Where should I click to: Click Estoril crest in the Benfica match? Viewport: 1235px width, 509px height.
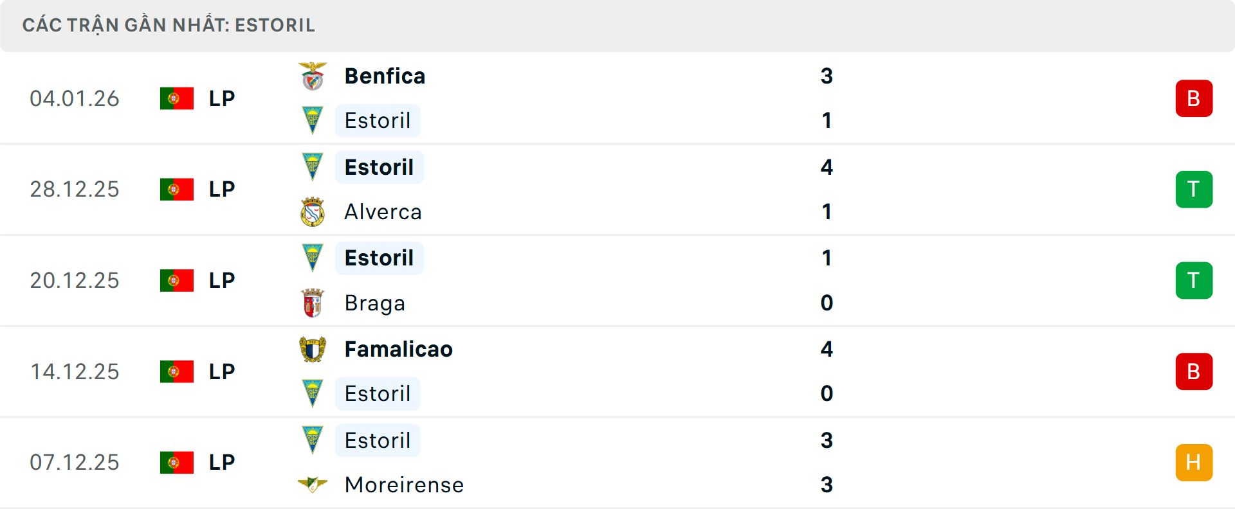click(x=313, y=120)
